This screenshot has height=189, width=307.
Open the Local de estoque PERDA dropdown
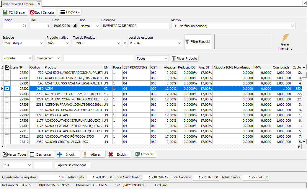point(179,43)
